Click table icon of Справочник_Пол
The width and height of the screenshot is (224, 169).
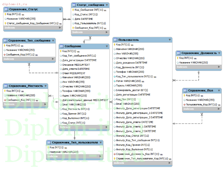[x=186, y=90]
